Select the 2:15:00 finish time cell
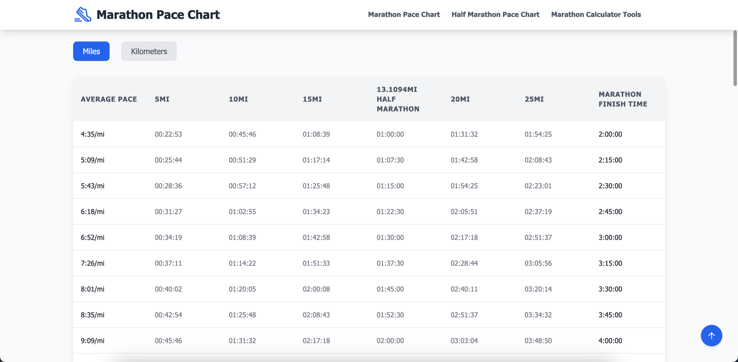Image resolution: width=738 pixels, height=362 pixels. (610, 160)
